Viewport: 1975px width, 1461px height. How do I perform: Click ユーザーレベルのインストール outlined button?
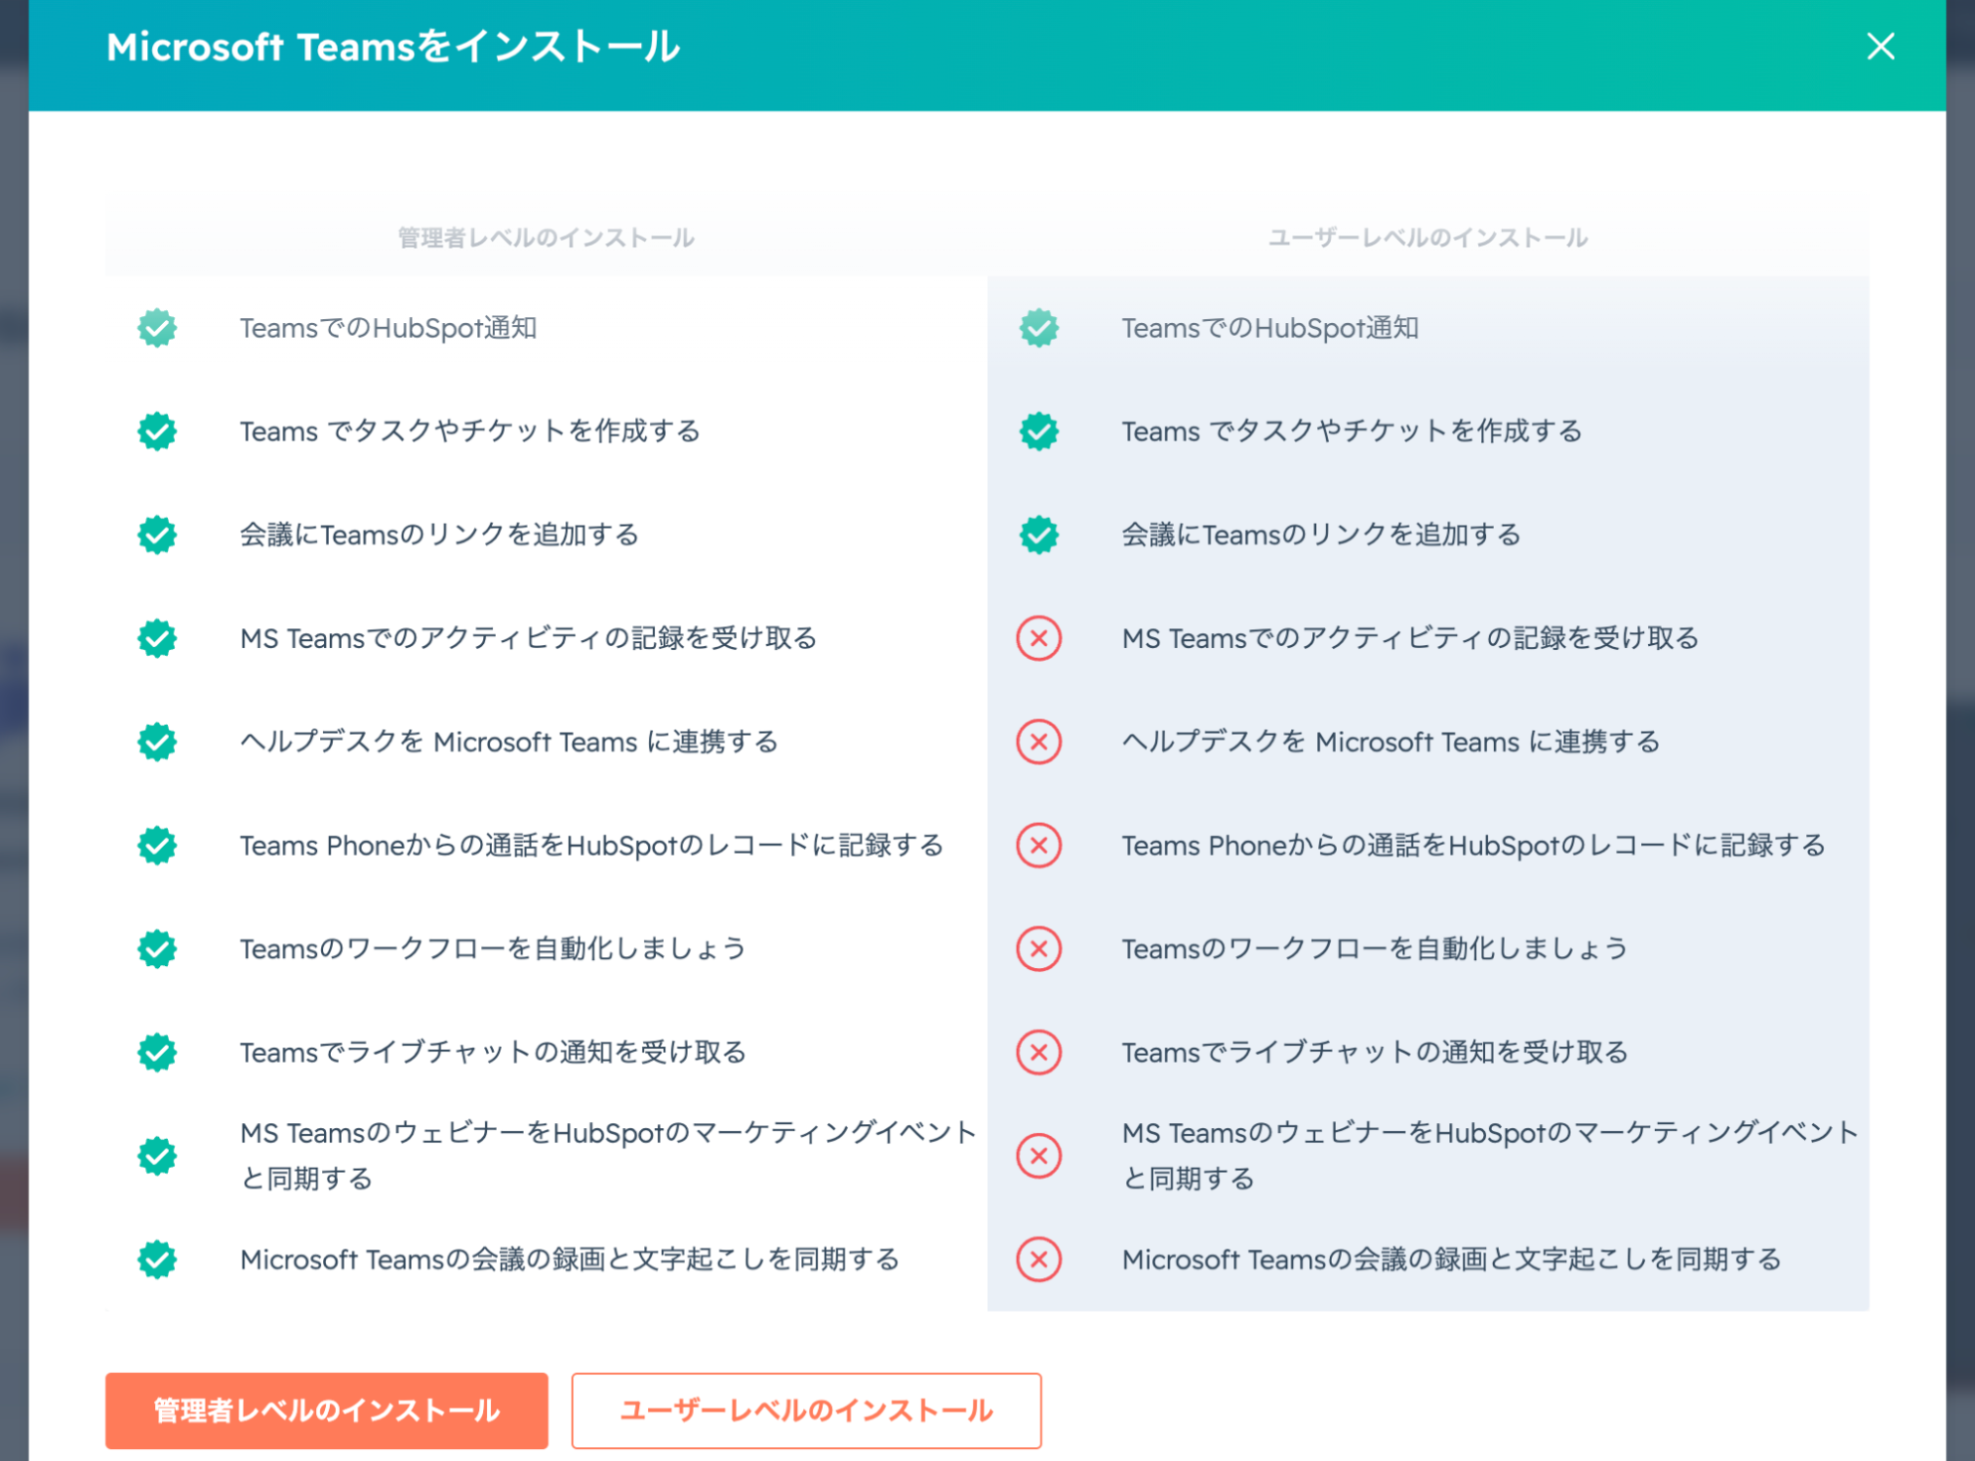click(806, 1410)
